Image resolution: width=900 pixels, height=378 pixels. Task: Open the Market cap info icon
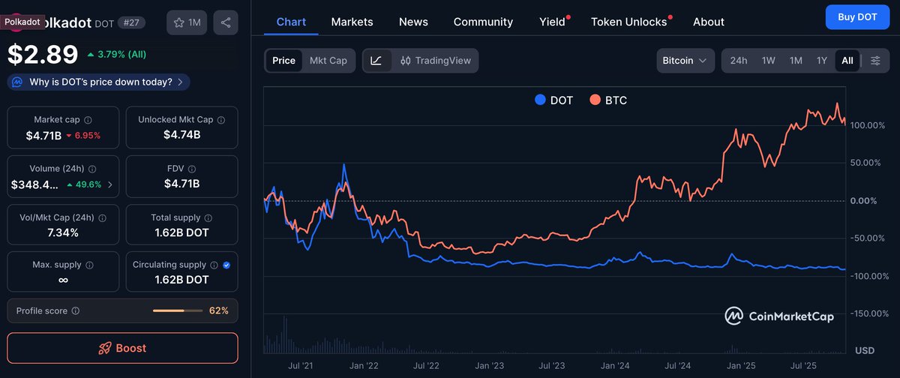[x=88, y=120]
